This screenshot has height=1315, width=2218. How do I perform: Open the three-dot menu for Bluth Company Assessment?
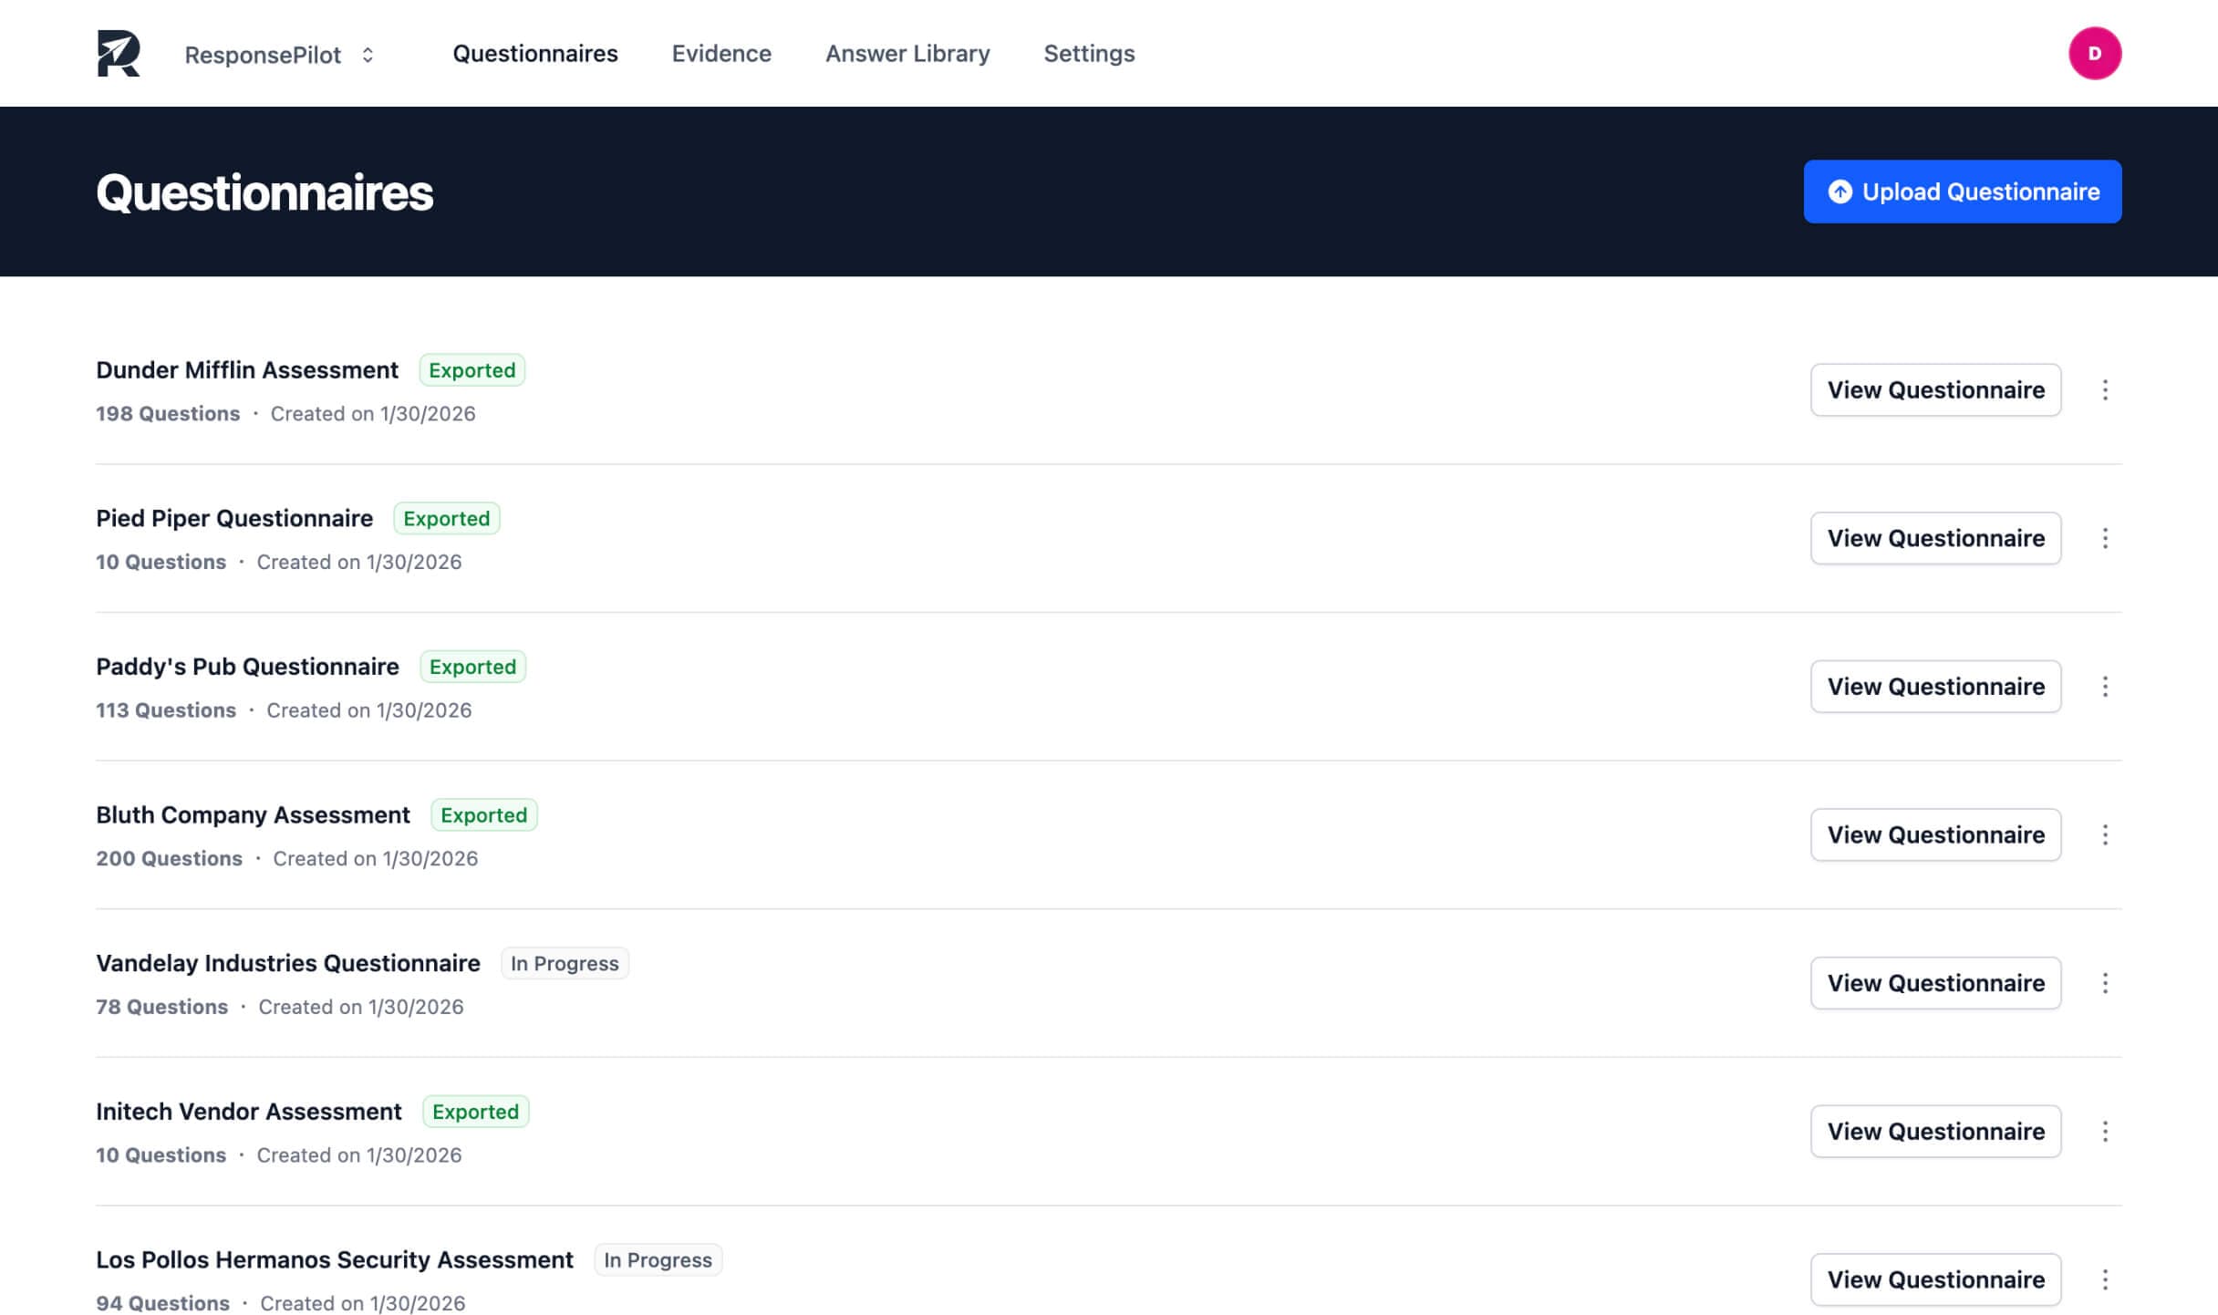point(2107,834)
